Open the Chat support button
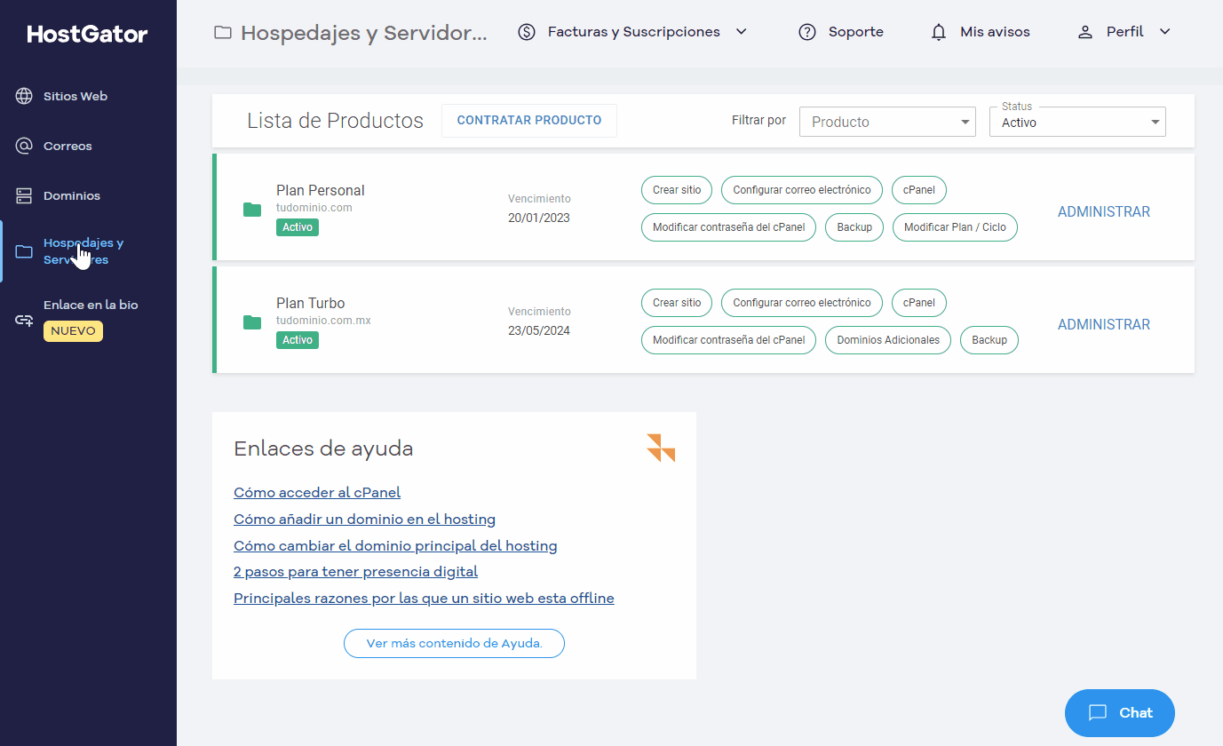This screenshot has height=746, width=1223. 1120,712
